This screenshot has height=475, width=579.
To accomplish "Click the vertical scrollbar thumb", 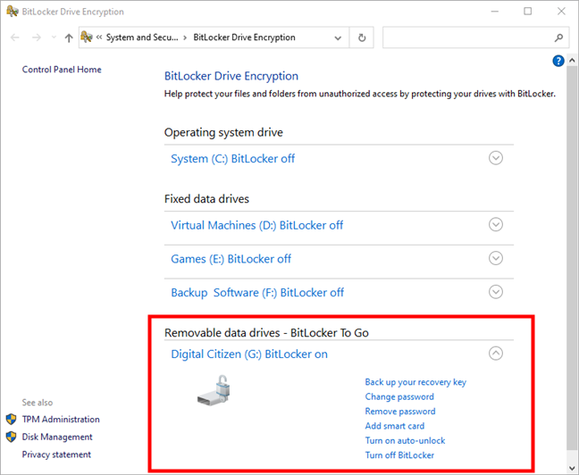I will (x=572, y=258).
